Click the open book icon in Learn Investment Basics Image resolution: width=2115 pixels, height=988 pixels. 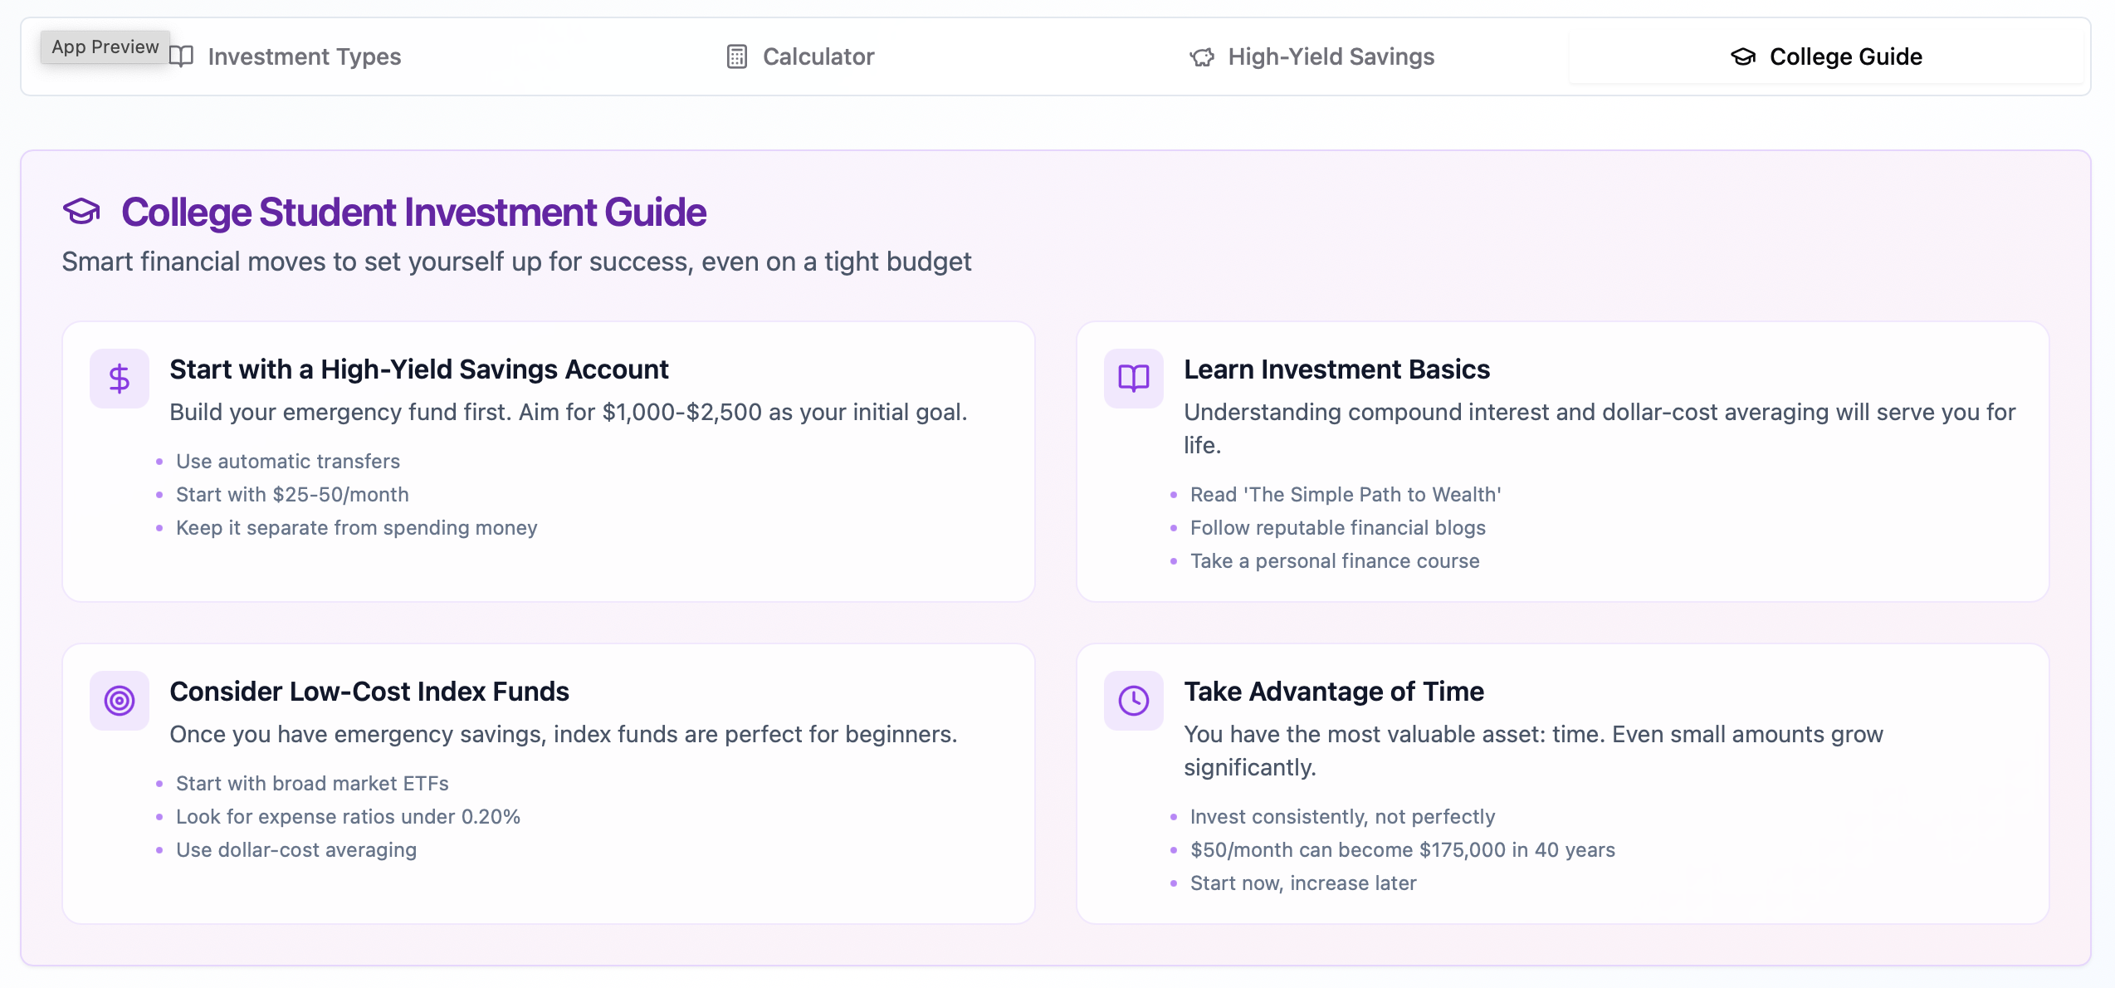pyautogui.click(x=1133, y=379)
